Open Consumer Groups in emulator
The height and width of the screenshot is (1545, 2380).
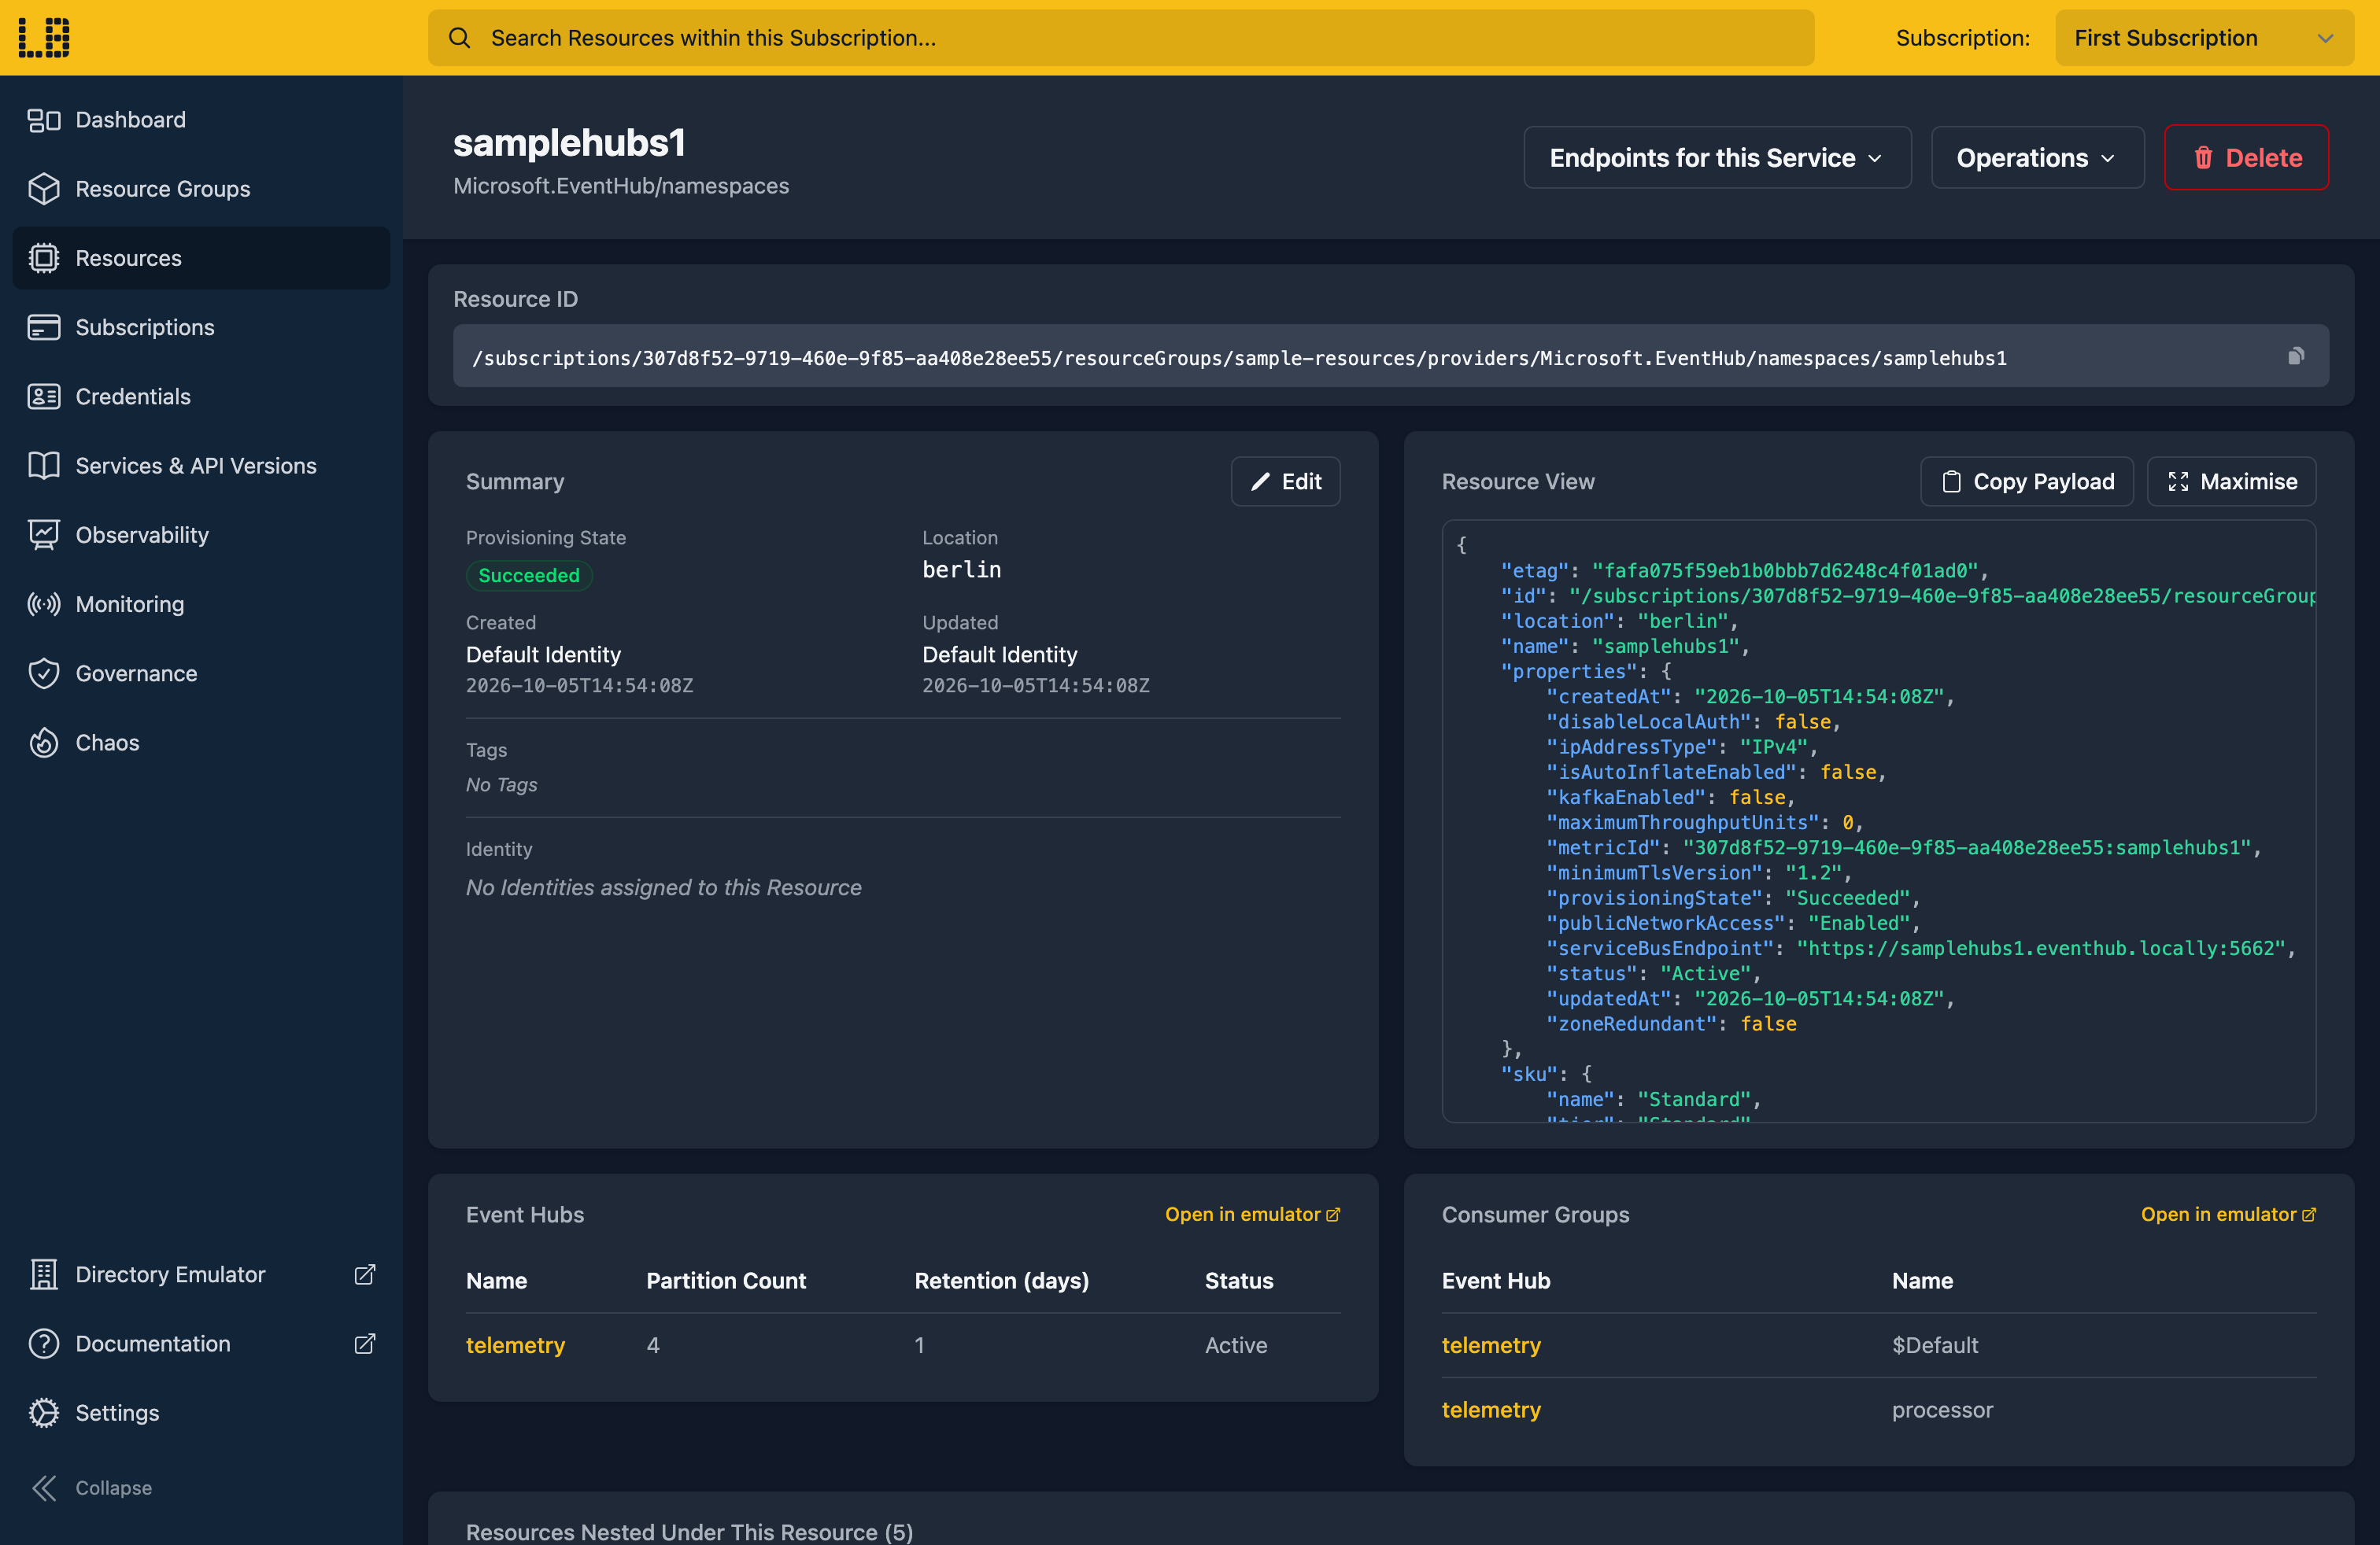(2228, 1215)
